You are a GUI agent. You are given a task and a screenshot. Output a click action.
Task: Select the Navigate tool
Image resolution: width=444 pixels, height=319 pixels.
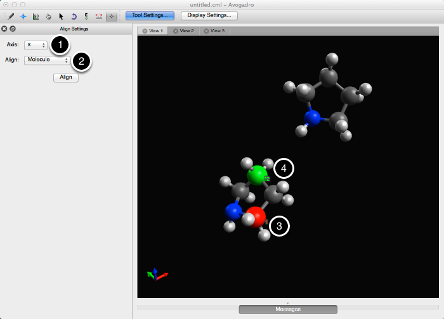click(24, 15)
